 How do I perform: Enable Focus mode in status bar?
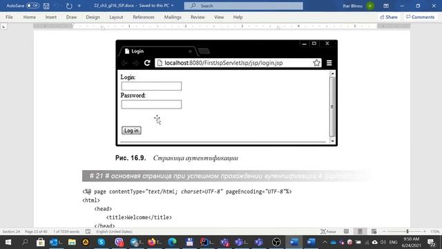pyautogui.click(x=328, y=232)
